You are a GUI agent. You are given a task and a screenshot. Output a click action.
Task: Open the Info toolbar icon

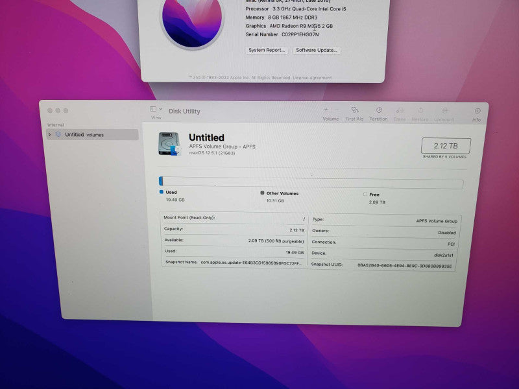tap(477, 111)
